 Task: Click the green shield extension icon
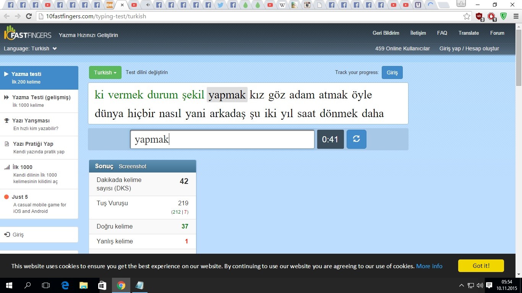(504, 16)
